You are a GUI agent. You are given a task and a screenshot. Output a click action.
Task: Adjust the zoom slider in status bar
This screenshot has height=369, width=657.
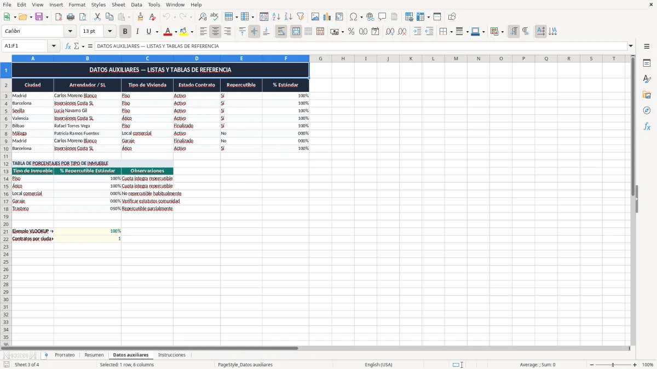pos(613,365)
